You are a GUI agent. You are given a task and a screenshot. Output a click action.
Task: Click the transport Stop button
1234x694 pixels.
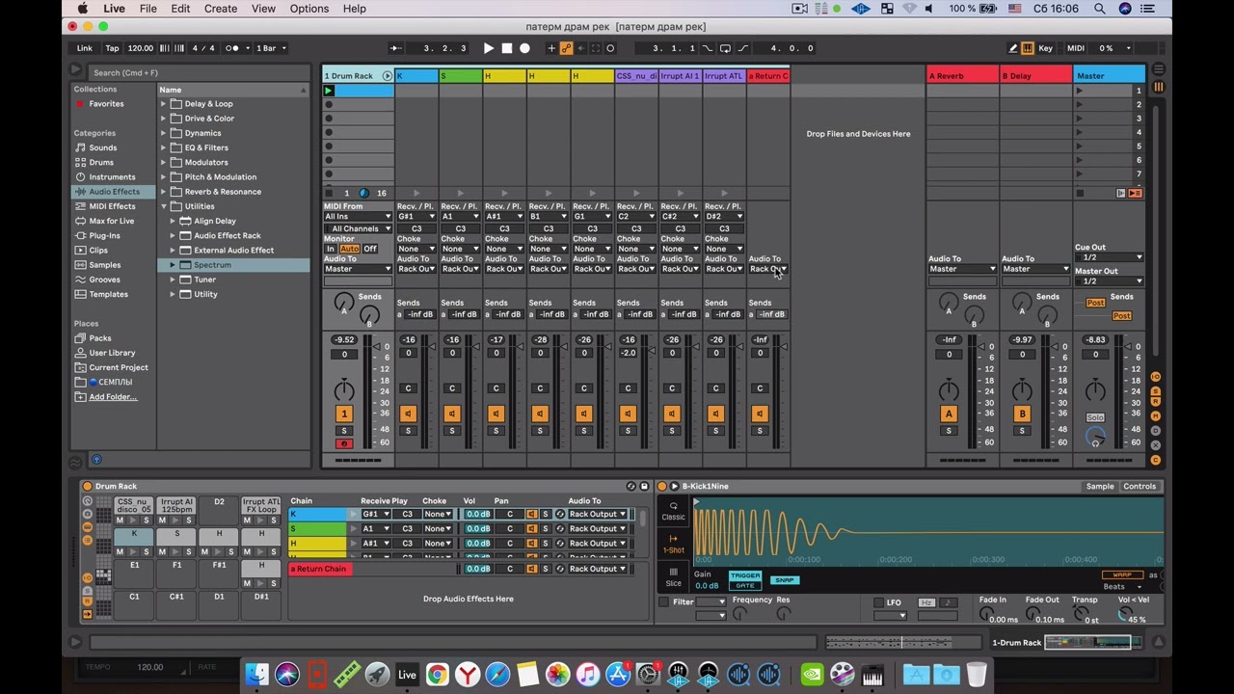(x=507, y=48)
